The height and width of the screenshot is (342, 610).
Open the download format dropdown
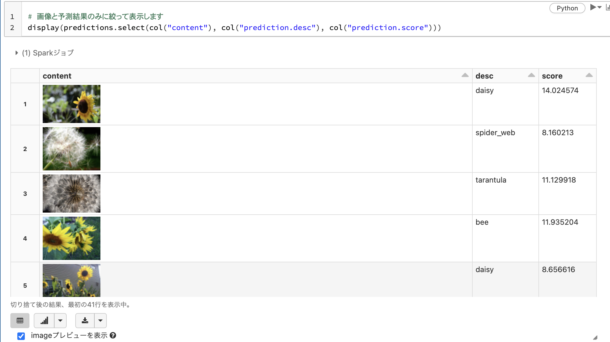click(x=101, y=321)
